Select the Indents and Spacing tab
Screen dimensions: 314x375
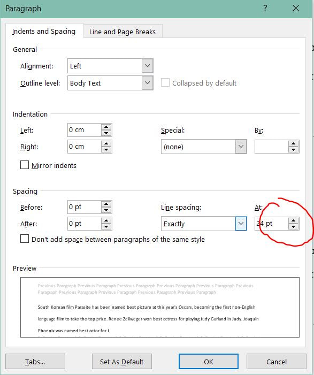click(x=44, y=32)
